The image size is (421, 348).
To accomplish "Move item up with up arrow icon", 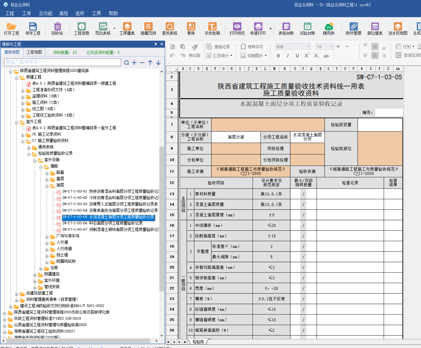I will tap(150, 63).
